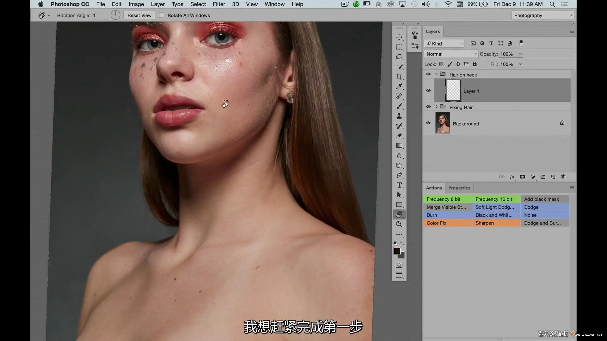Click the foreground color swatch

397,251
